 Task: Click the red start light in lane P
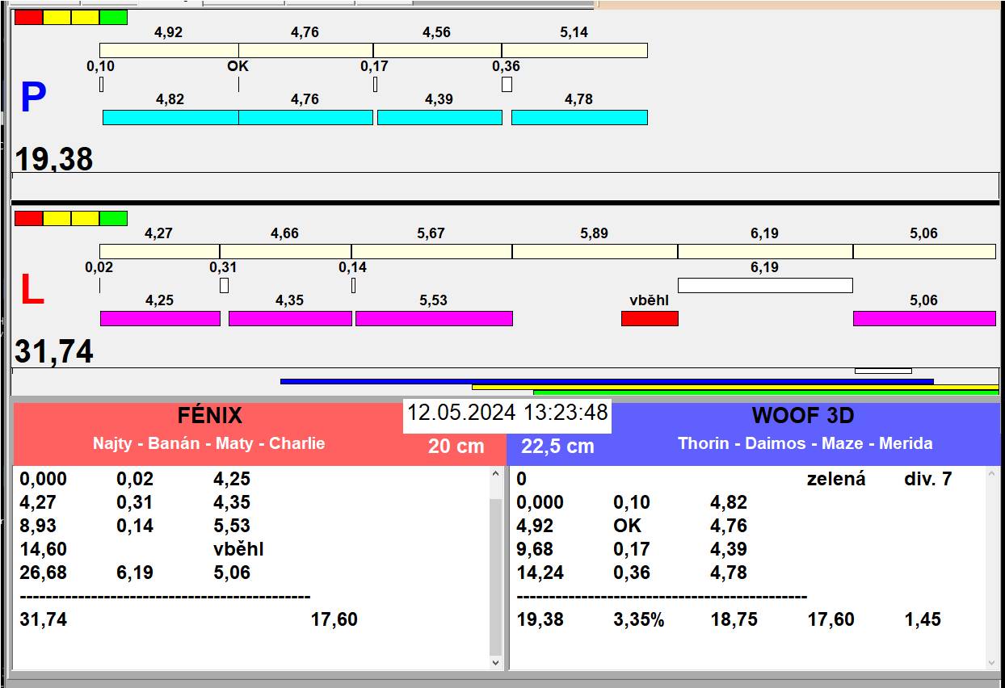pos(28,17)
